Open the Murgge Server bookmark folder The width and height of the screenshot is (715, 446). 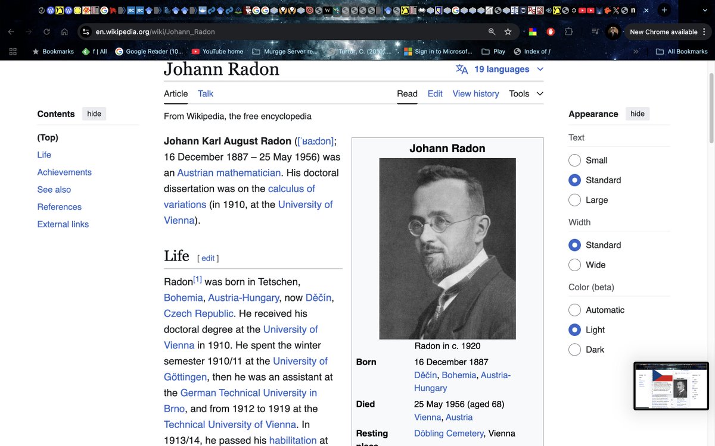click(x=285, y=51)
